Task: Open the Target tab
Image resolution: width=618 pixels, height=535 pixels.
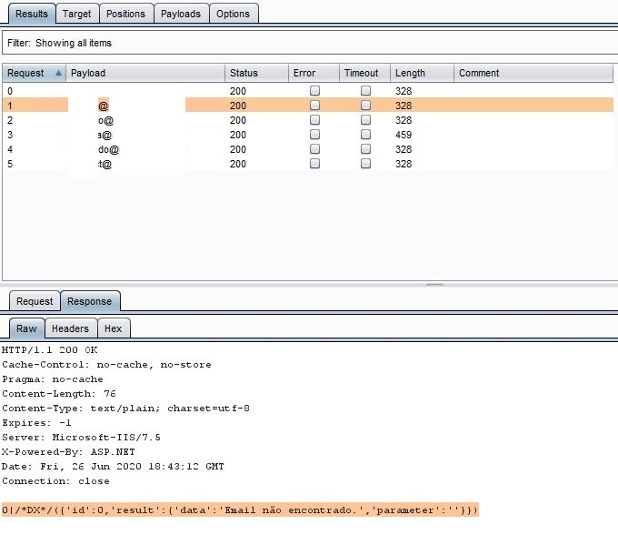Action: [77, 14]
